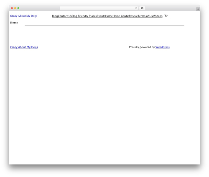
Task: Click the yellow minimize window button
Action: [x=15, y=8]
